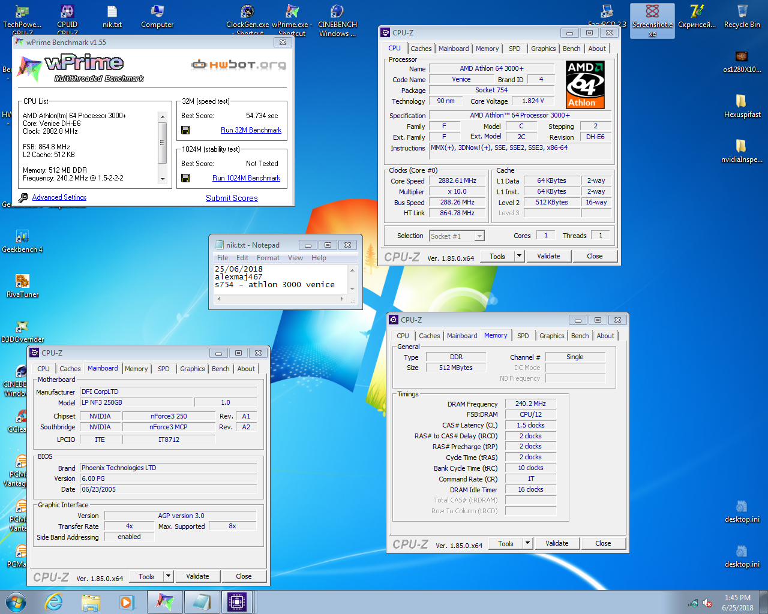Open Windows Explorer from the taskbar
The width and height of the screenshot is (768, 614).
91,602
